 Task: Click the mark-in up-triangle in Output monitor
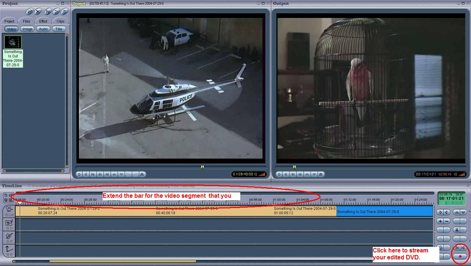pyautogui.click(x=307, y=174)
